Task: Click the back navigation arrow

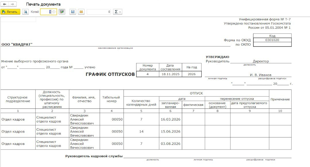Action: point(5,4)
